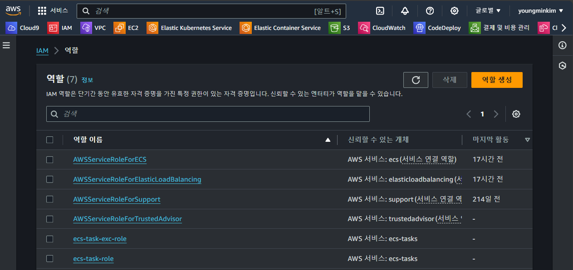The image size is (573, 270).
Task: Open VPC shortcut in favorites bar
Action: [93, 28]
